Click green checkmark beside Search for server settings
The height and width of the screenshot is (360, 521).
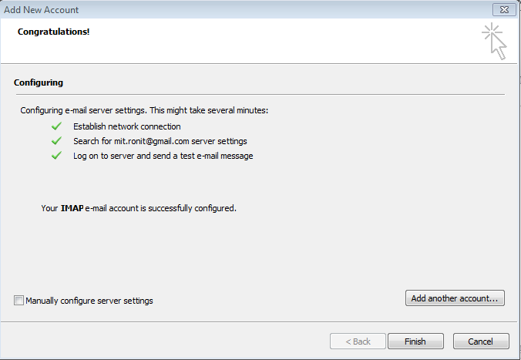pos(56,141)
